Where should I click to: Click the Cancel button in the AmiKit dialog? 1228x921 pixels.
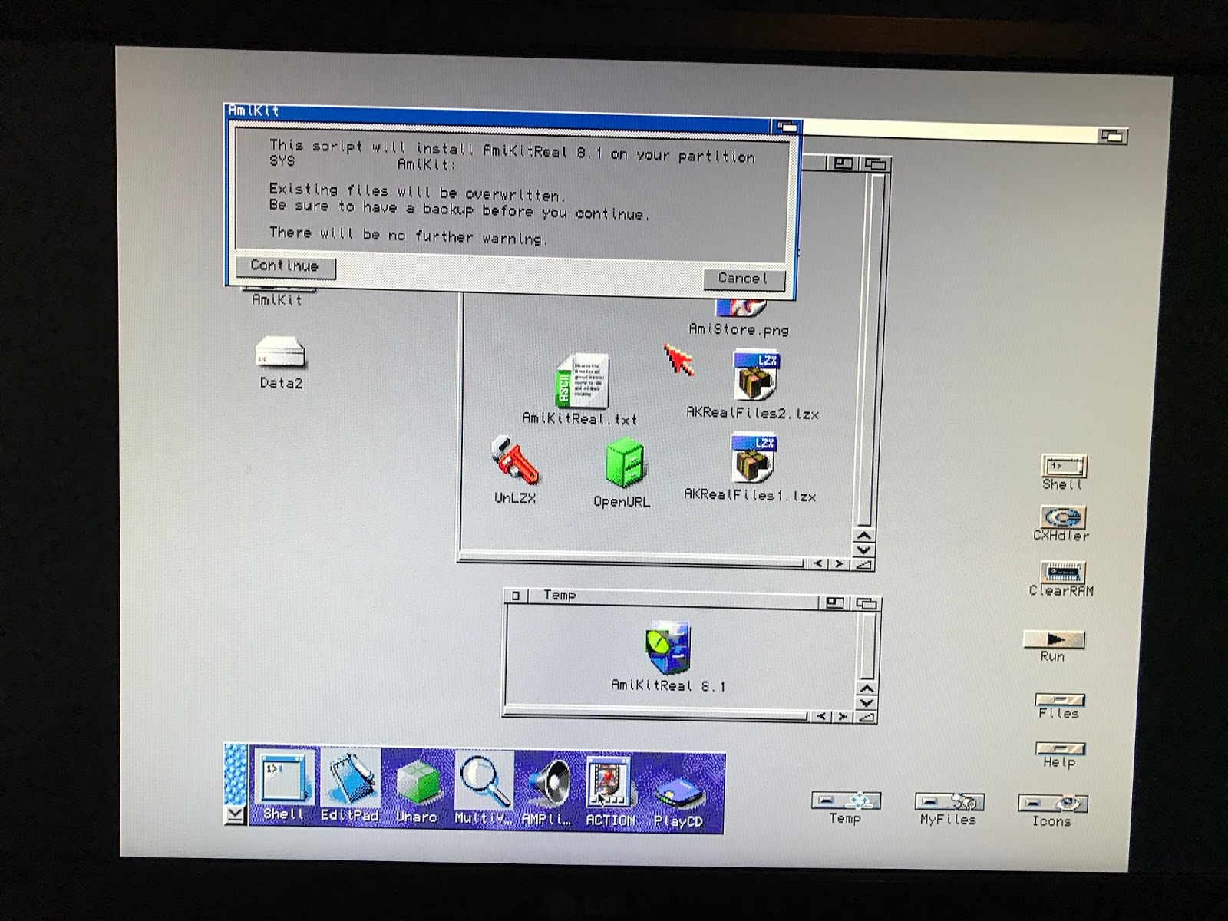pos(743,279)
